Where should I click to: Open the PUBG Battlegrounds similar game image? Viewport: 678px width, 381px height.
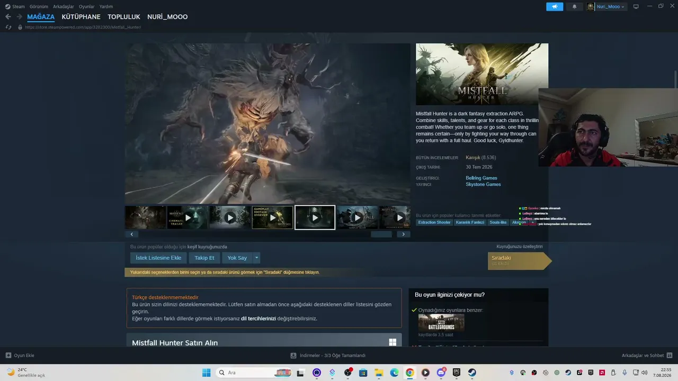tap(441, 323)
